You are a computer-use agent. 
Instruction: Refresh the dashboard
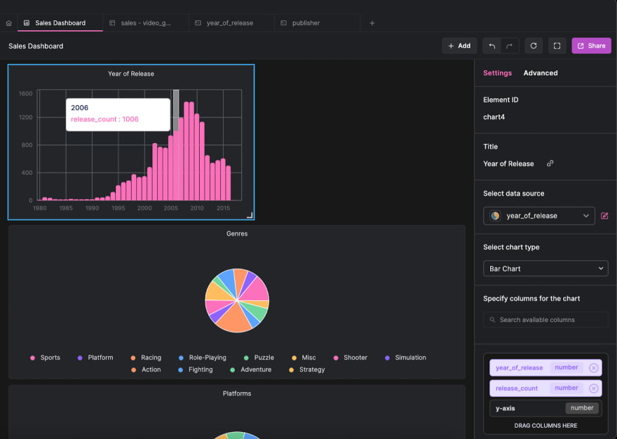(x=534, y=46)
